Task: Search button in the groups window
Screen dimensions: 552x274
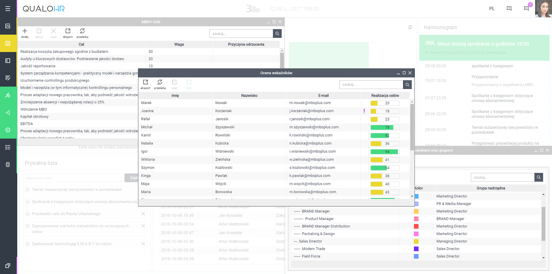Action: 539,177
